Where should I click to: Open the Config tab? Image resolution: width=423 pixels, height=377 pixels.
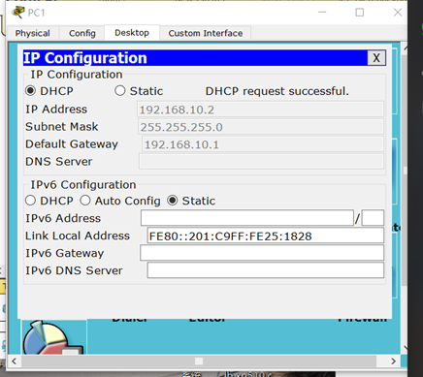tap(82, 33)
